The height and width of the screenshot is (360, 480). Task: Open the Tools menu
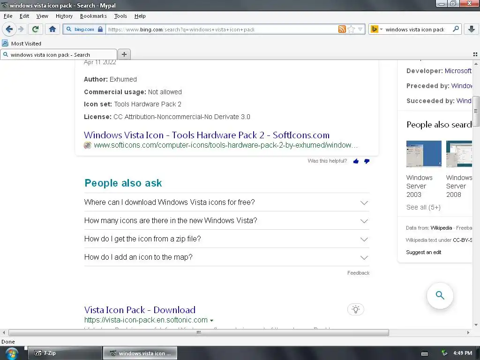[120, 16]
